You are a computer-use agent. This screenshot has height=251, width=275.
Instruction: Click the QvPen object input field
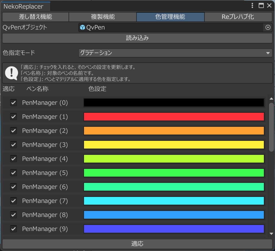(x=172, y=27)
